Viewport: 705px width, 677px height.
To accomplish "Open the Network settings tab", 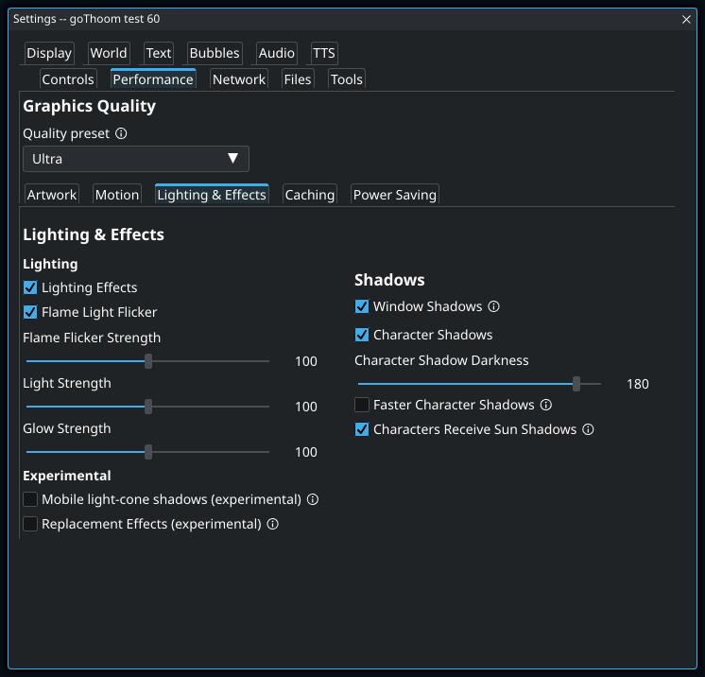I will click(239, 79).
